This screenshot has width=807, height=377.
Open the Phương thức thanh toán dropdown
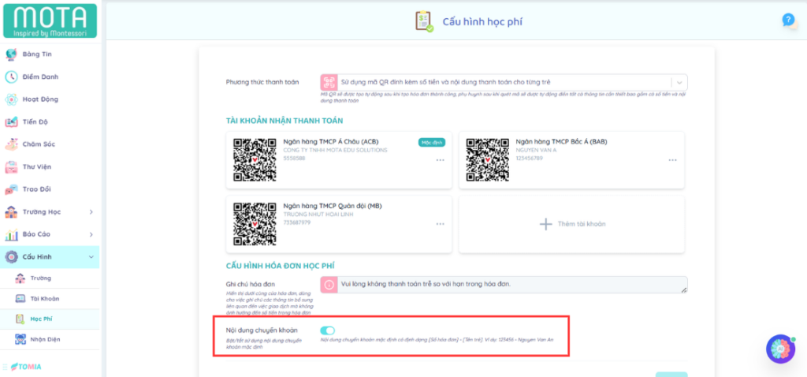(679, 82)
